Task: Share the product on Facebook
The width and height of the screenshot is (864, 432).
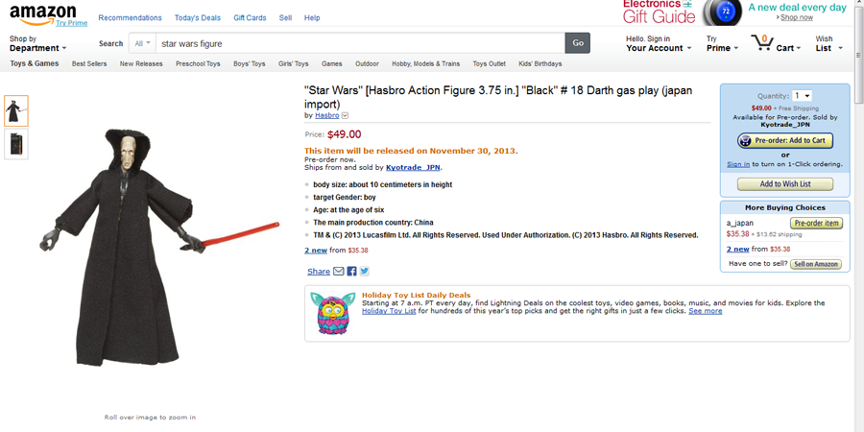Action: click(x=351, y=272)
